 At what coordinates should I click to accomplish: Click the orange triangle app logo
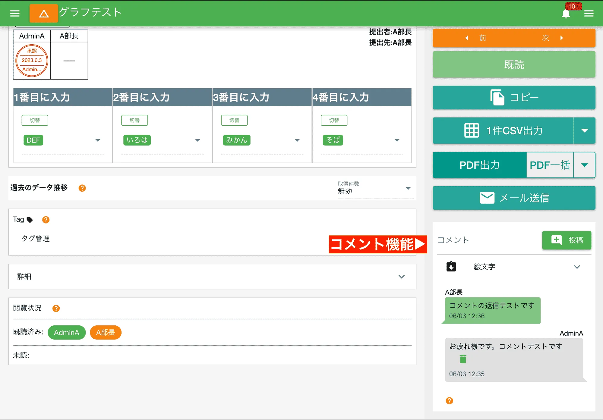(x=44, y=13)
